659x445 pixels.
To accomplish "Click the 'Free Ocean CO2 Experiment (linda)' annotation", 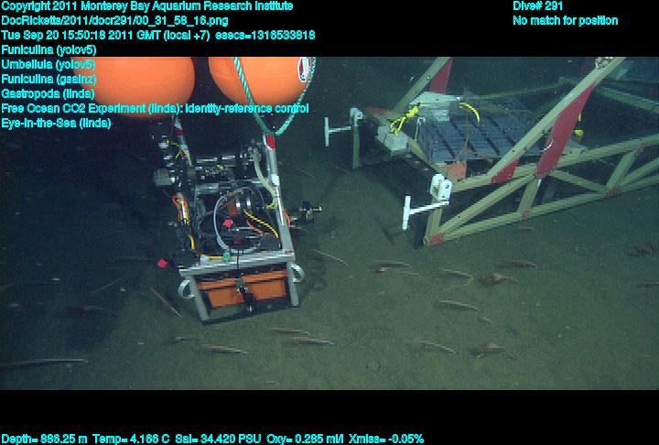I will [155, 109].
